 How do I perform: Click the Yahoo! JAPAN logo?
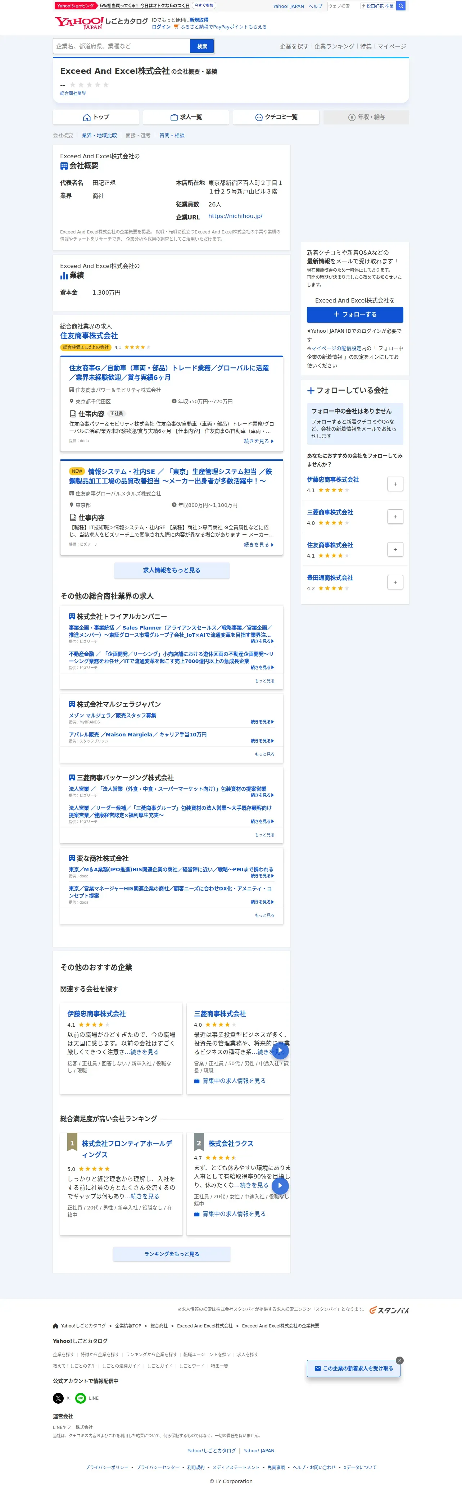(x=78, y=23)
